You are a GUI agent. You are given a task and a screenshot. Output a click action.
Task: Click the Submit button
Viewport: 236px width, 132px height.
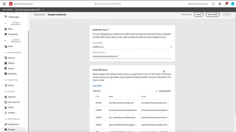tap(227, 14)
